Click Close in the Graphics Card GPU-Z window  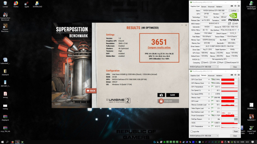235,67
